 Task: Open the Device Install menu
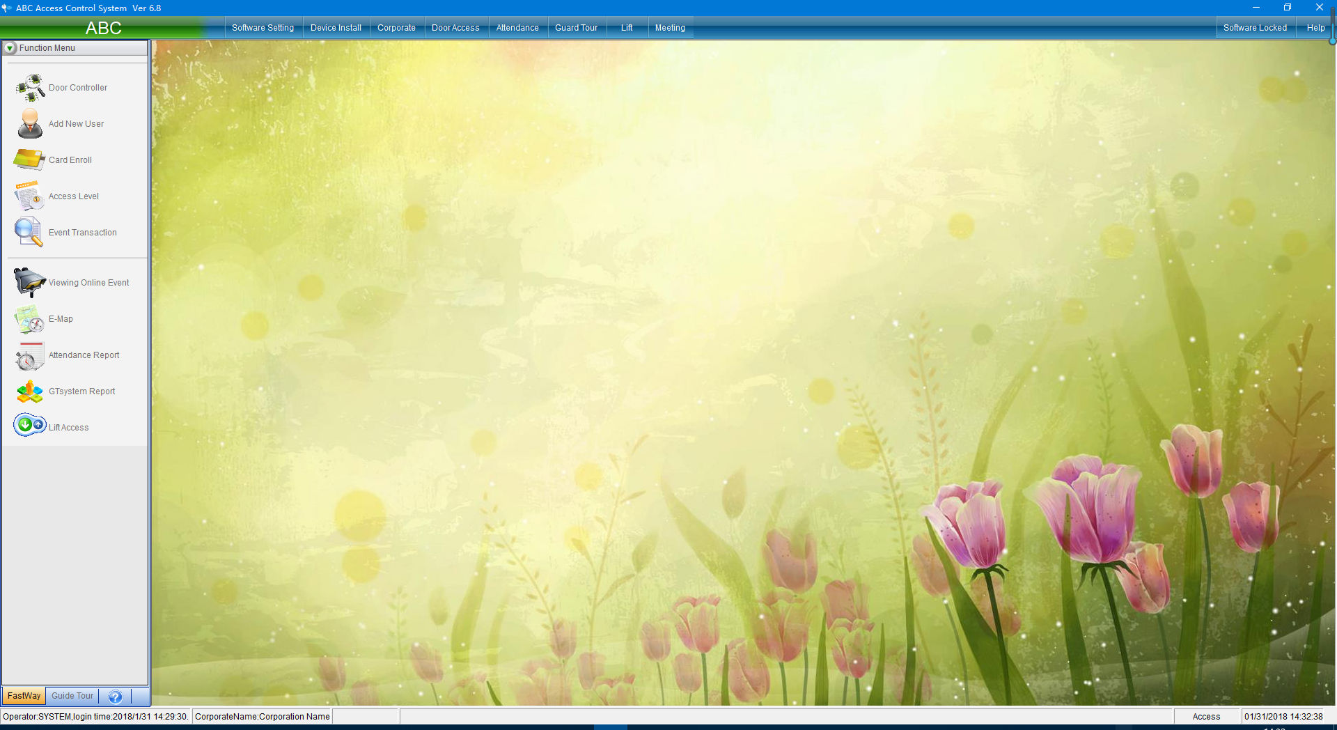coord(336,28)
